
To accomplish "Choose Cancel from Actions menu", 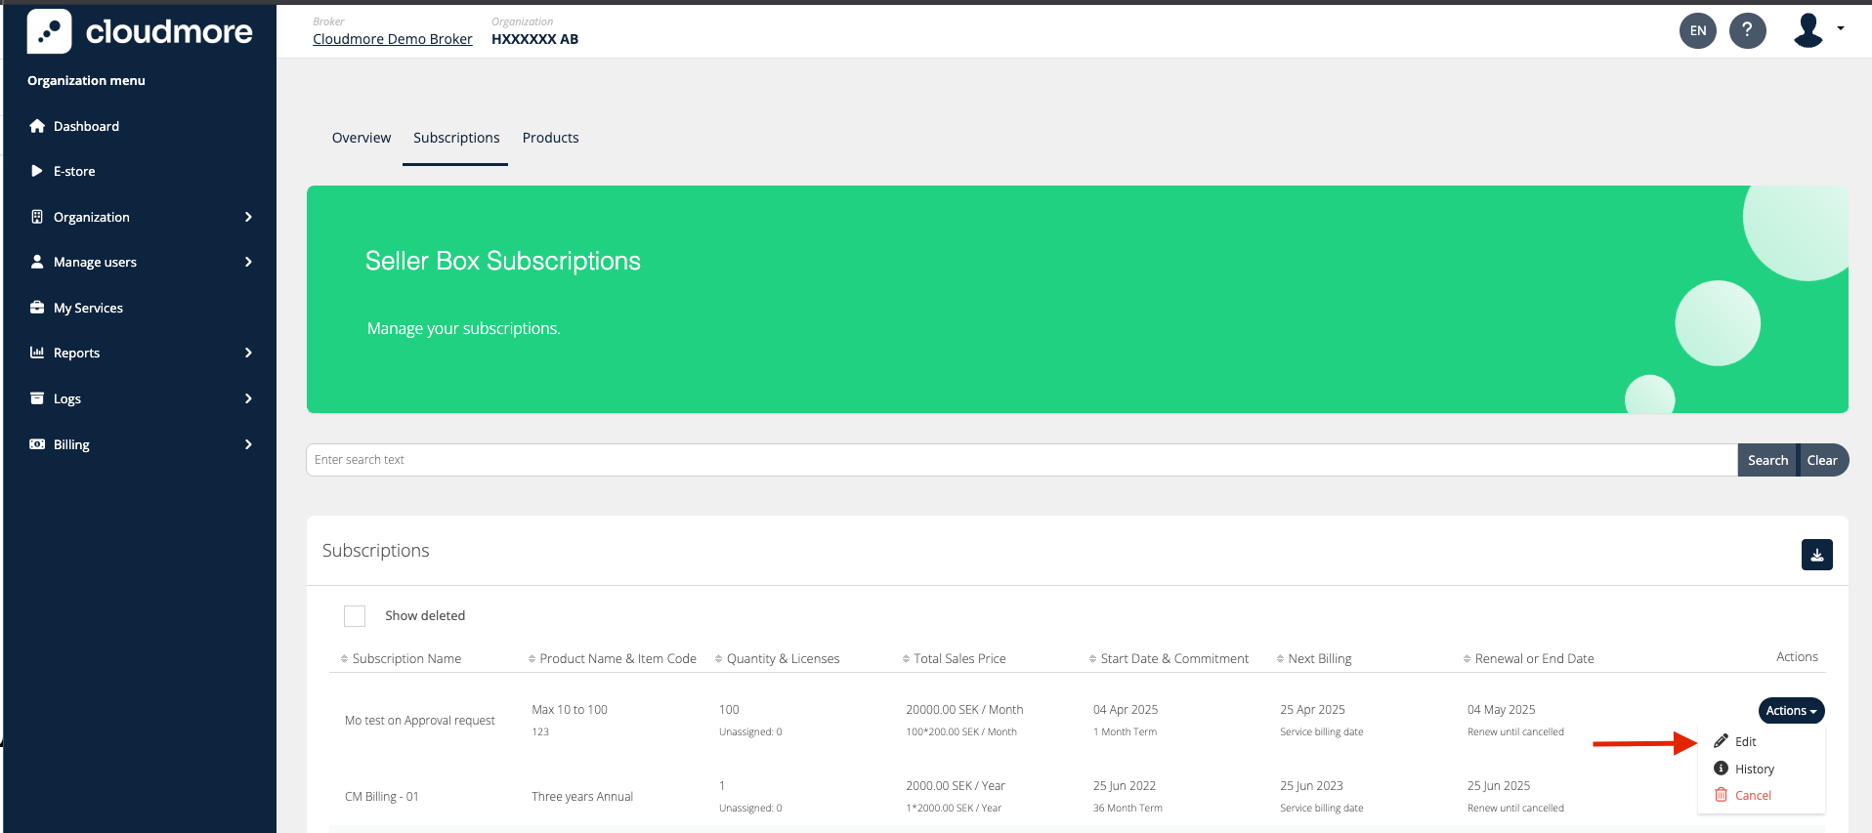I will point(1753,796).
